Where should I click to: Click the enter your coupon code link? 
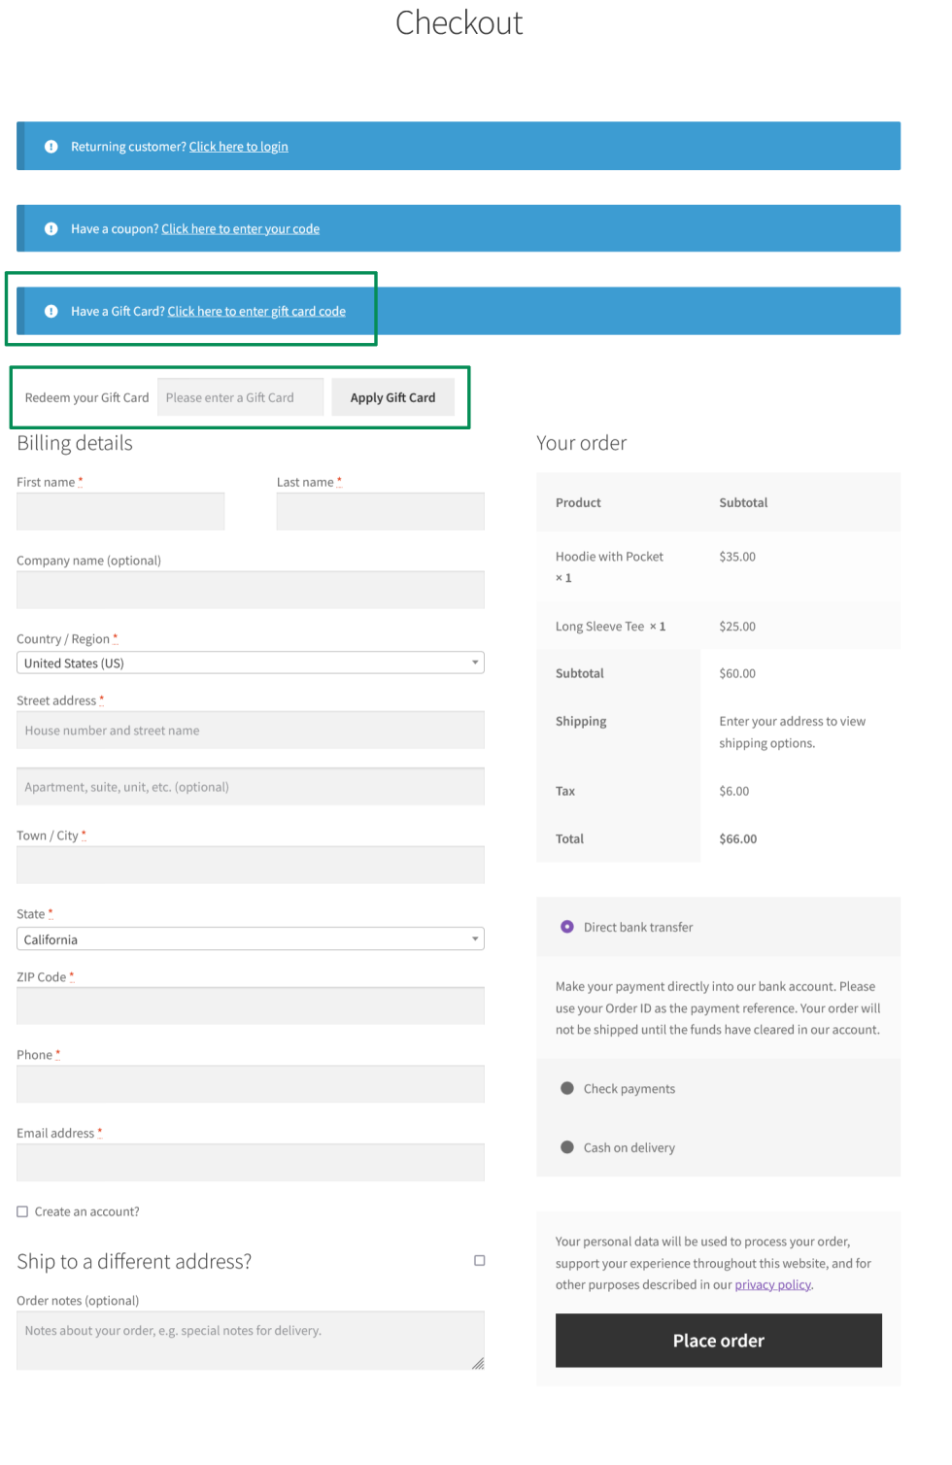(240, 229)
